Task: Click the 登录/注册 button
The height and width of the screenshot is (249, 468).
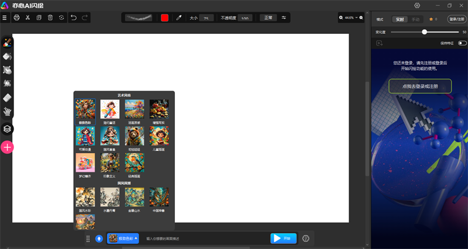Action: click(x=456, y=19)
